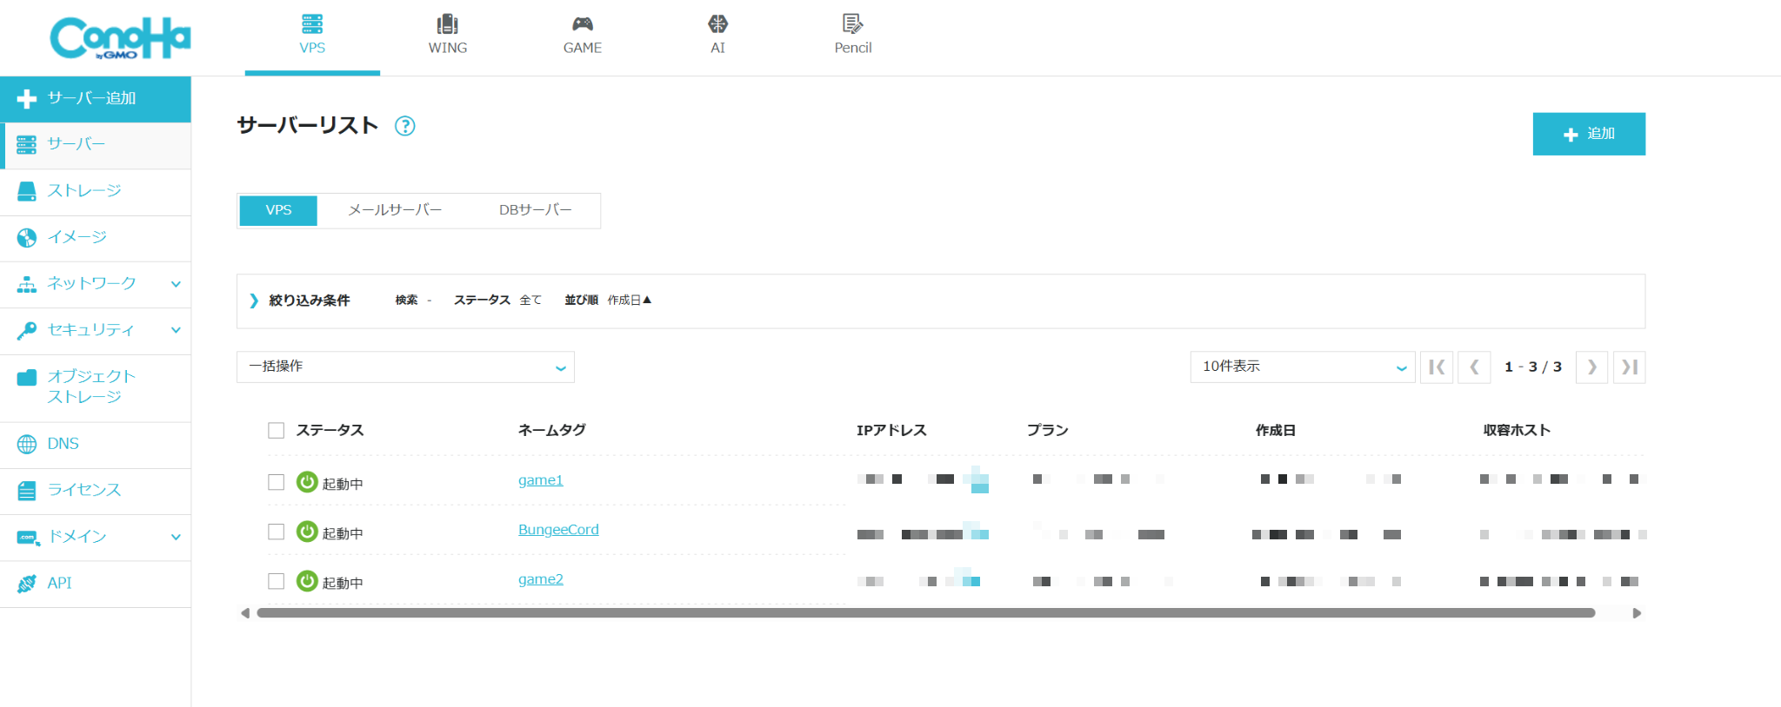Open DNS globe icon in sidebar

click(x=27, y=445)
